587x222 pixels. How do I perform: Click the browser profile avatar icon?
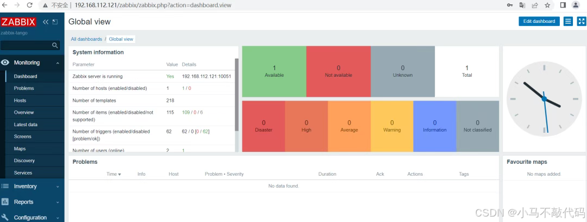pos(576,5)
